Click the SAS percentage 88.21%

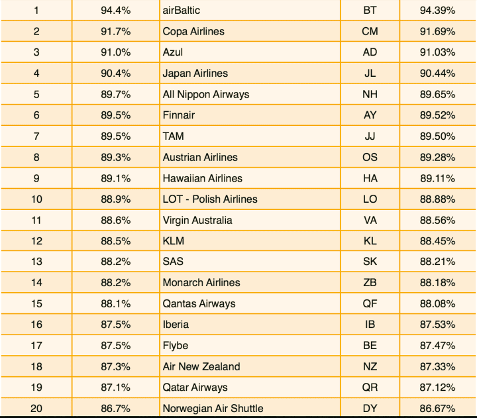coord(437,262)
